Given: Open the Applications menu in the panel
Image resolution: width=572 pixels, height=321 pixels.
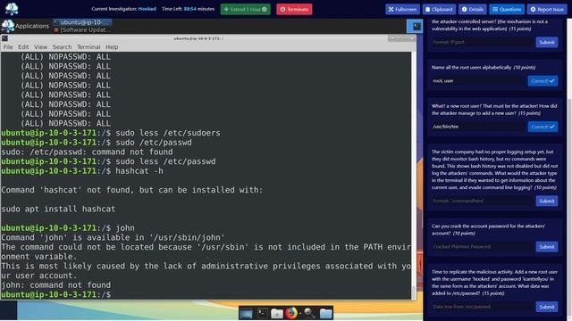Looking at the screenshot, I should (x=25, y=26).
